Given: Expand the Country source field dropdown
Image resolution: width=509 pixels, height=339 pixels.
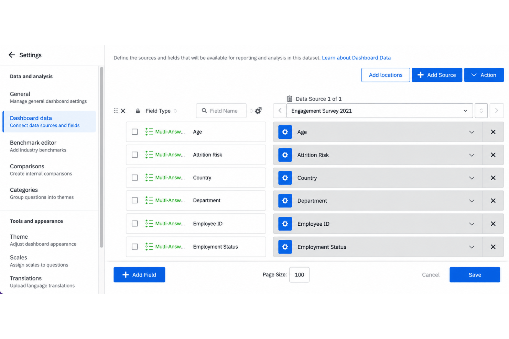Looking at the screenshot, I should tap(472, 178).
